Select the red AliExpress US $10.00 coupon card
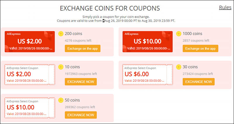The width and height of the screenshot is (234, 124). 148,42
